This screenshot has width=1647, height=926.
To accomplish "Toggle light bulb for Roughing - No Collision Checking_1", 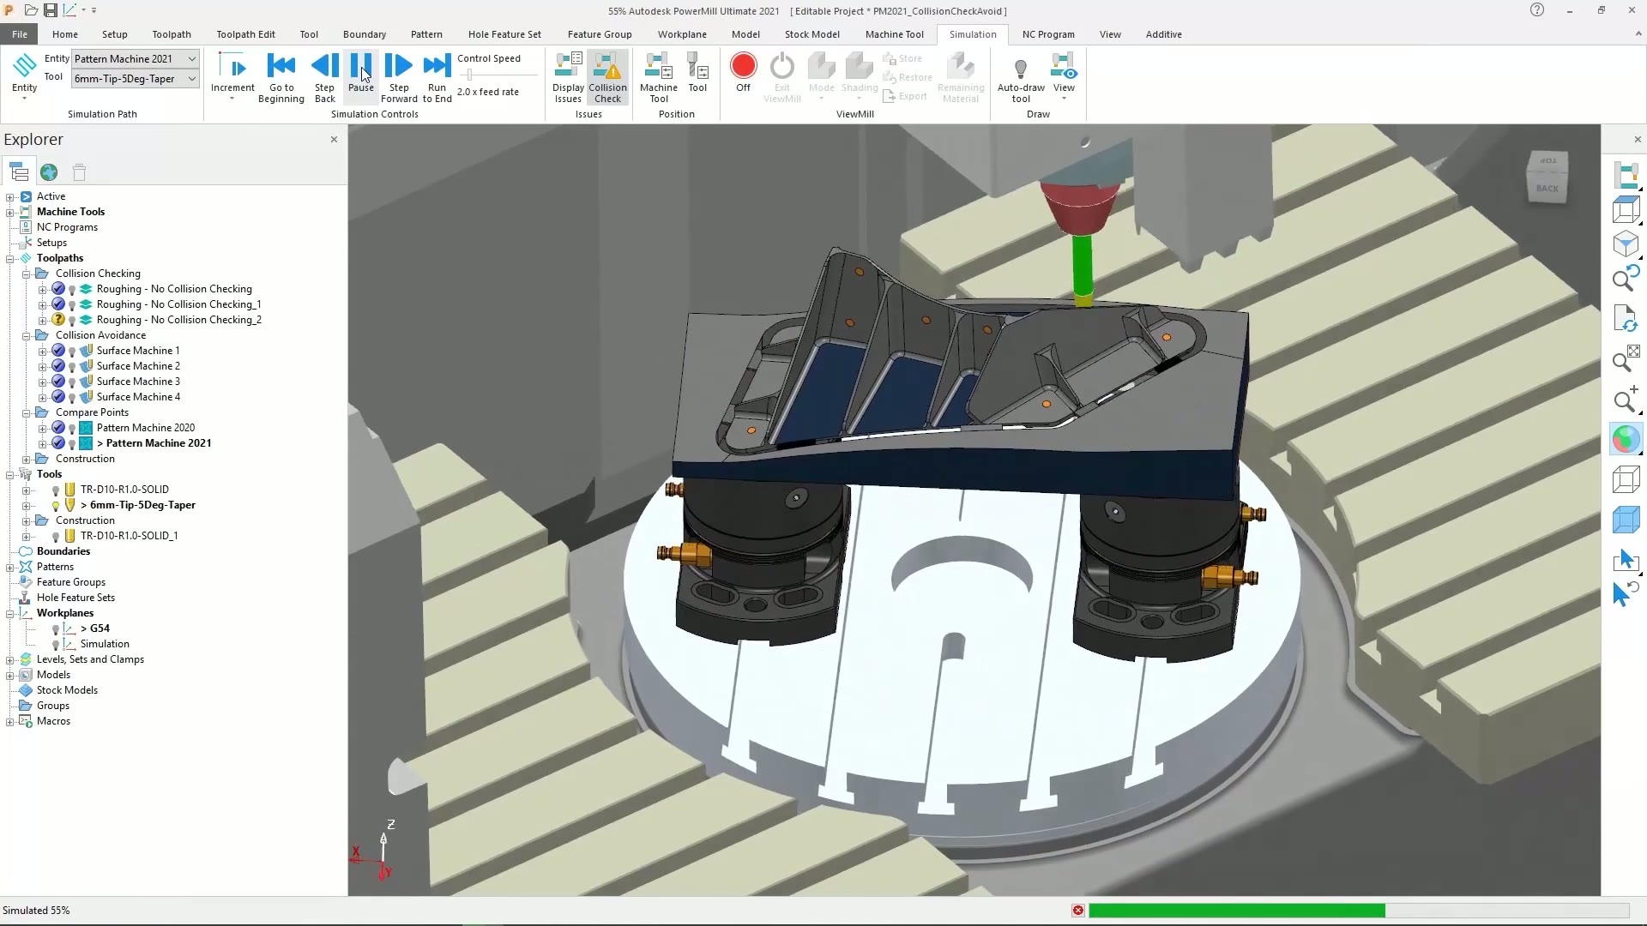I will [72, 305].
